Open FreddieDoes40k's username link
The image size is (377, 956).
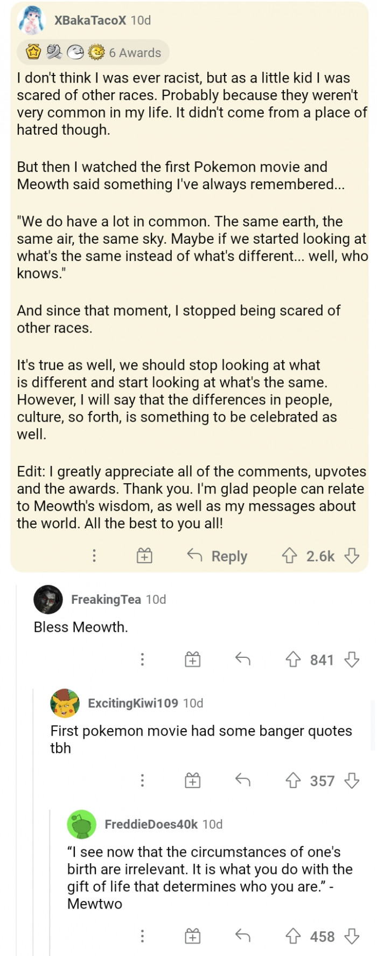(151, 824)
